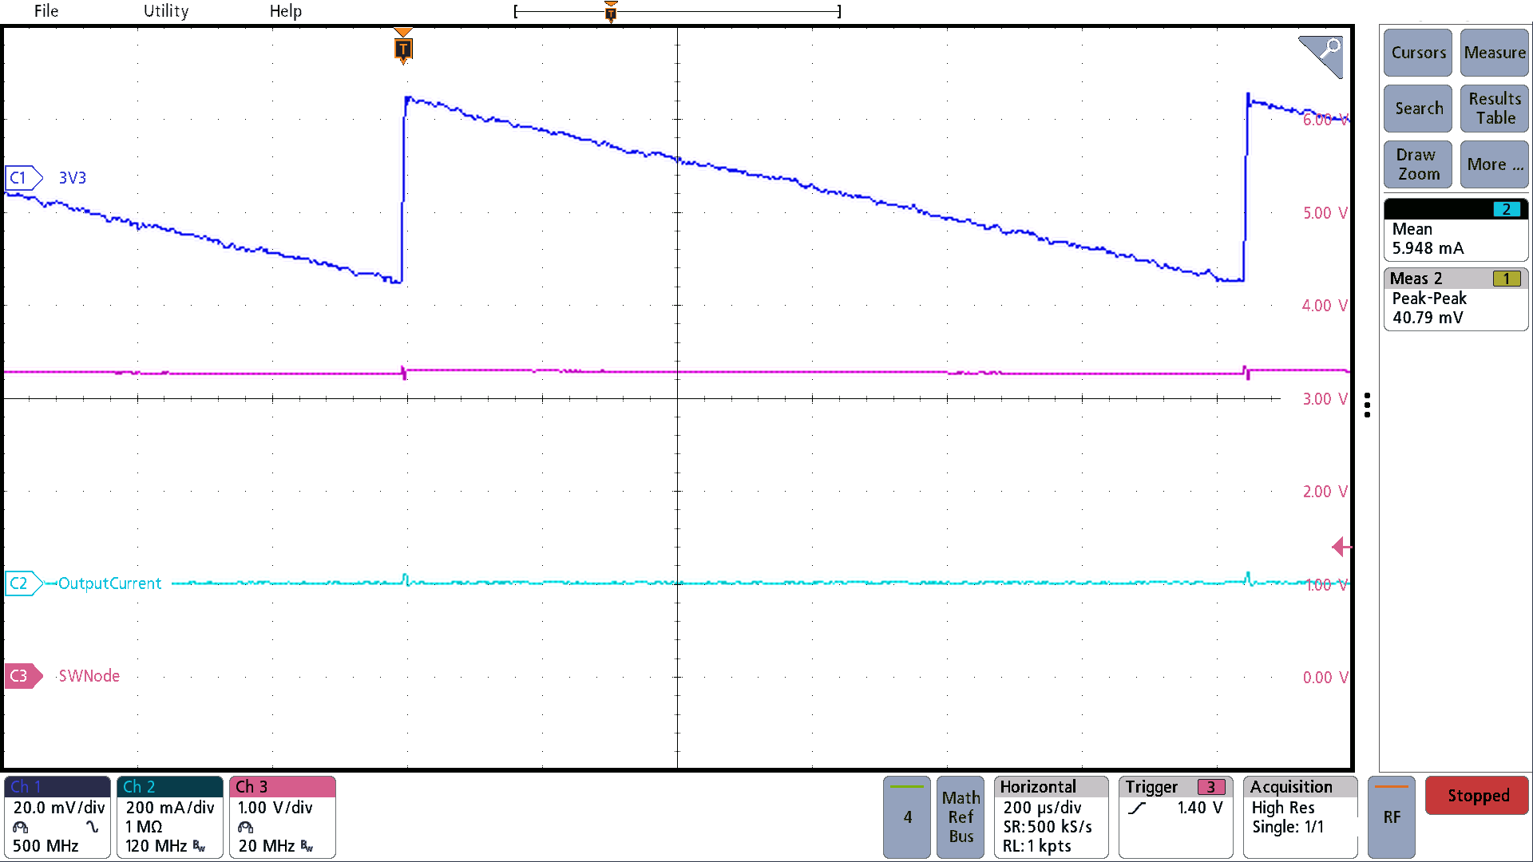Select the Meas 2 Peak-Peak results badge
1533x862 pixels.
point(1455,299)
